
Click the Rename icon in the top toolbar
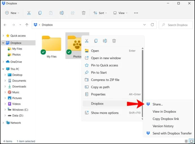click(62, 13)
